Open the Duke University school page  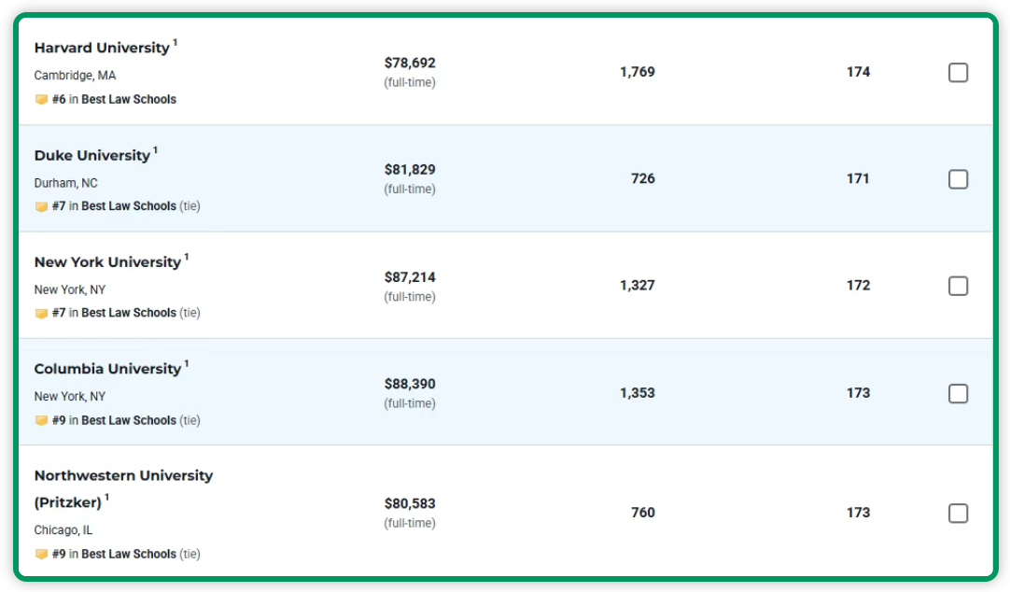(x=92, y=155)
